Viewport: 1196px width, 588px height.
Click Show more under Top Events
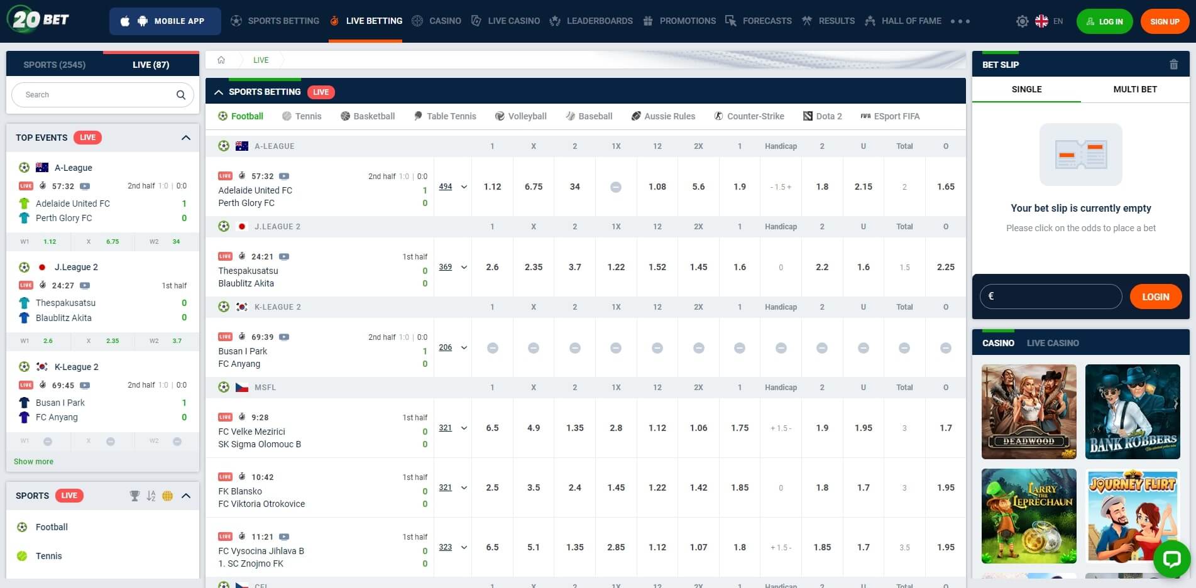(33, 461)
